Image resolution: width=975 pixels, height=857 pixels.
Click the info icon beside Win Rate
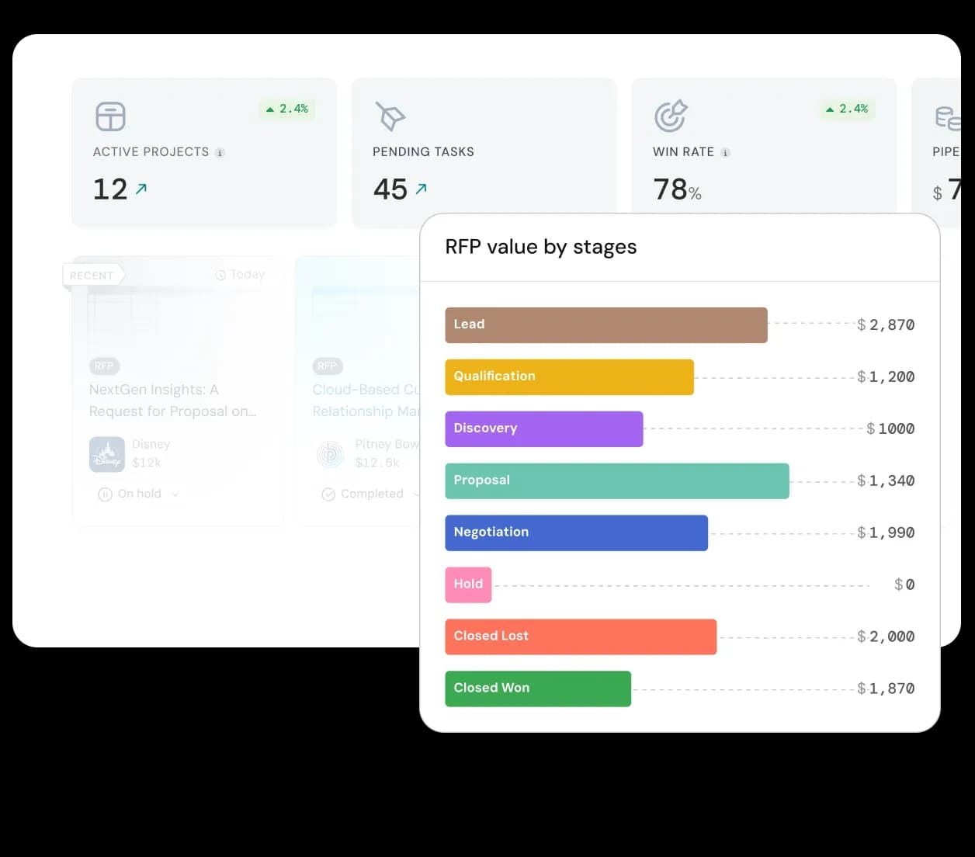pos(725,153)
